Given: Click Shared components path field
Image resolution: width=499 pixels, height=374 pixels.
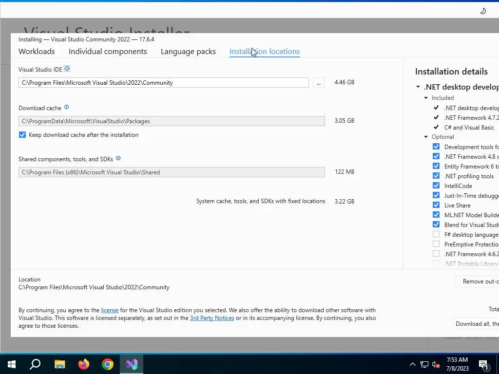Looking at the screenshot, I should [172, 172].
